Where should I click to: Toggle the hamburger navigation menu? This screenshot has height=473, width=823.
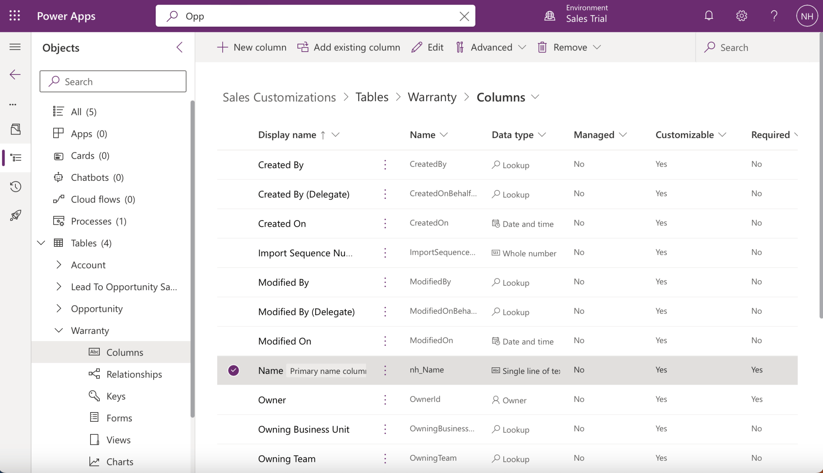(15, 47)
